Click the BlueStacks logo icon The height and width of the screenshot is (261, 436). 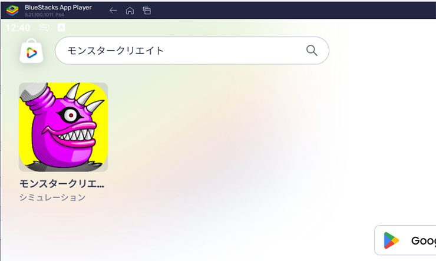12,11
